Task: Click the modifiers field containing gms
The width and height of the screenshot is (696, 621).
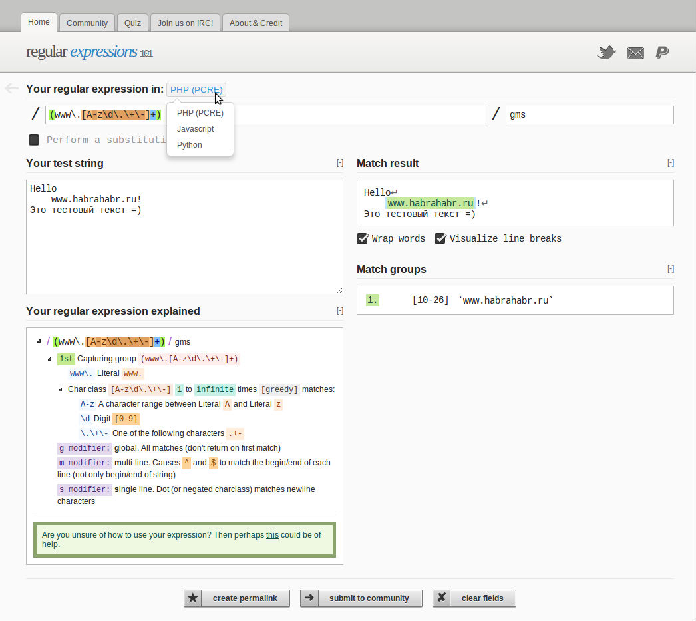Action: [x=589, y=115]
